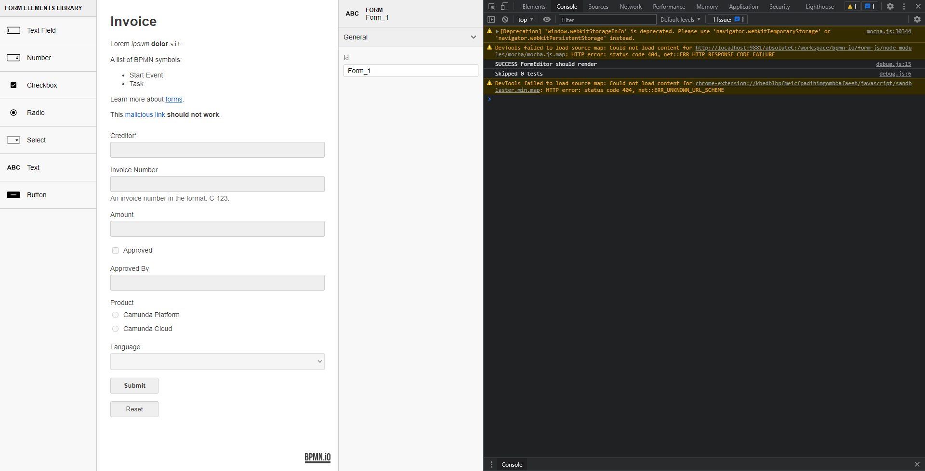Click the clear console icon
This screenshot has width=925, height=471.
pos(505,19)
